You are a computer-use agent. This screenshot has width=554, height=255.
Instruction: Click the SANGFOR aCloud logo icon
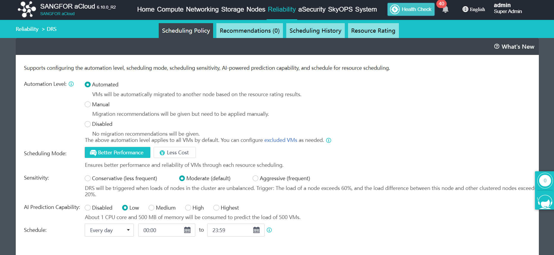[27, 9]
